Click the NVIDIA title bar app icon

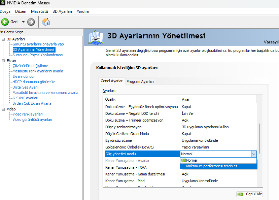tap(3, 3)
